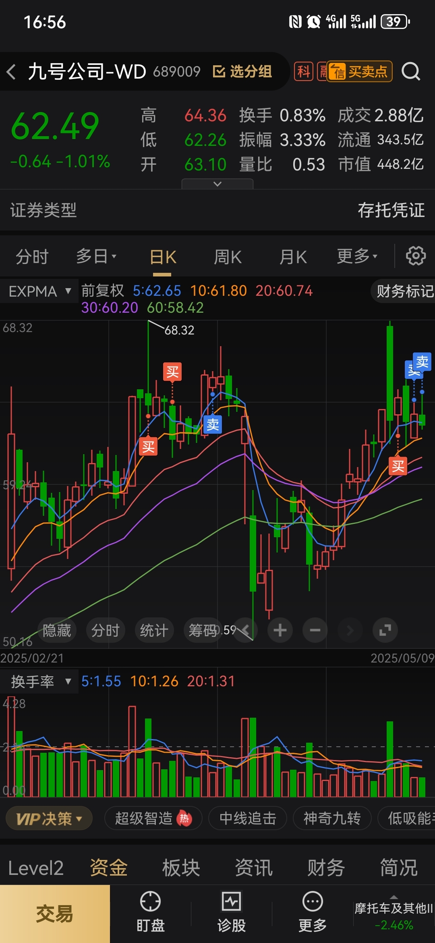Move chart left with arrow icon
435x943 pixels.
click(245, 630)
